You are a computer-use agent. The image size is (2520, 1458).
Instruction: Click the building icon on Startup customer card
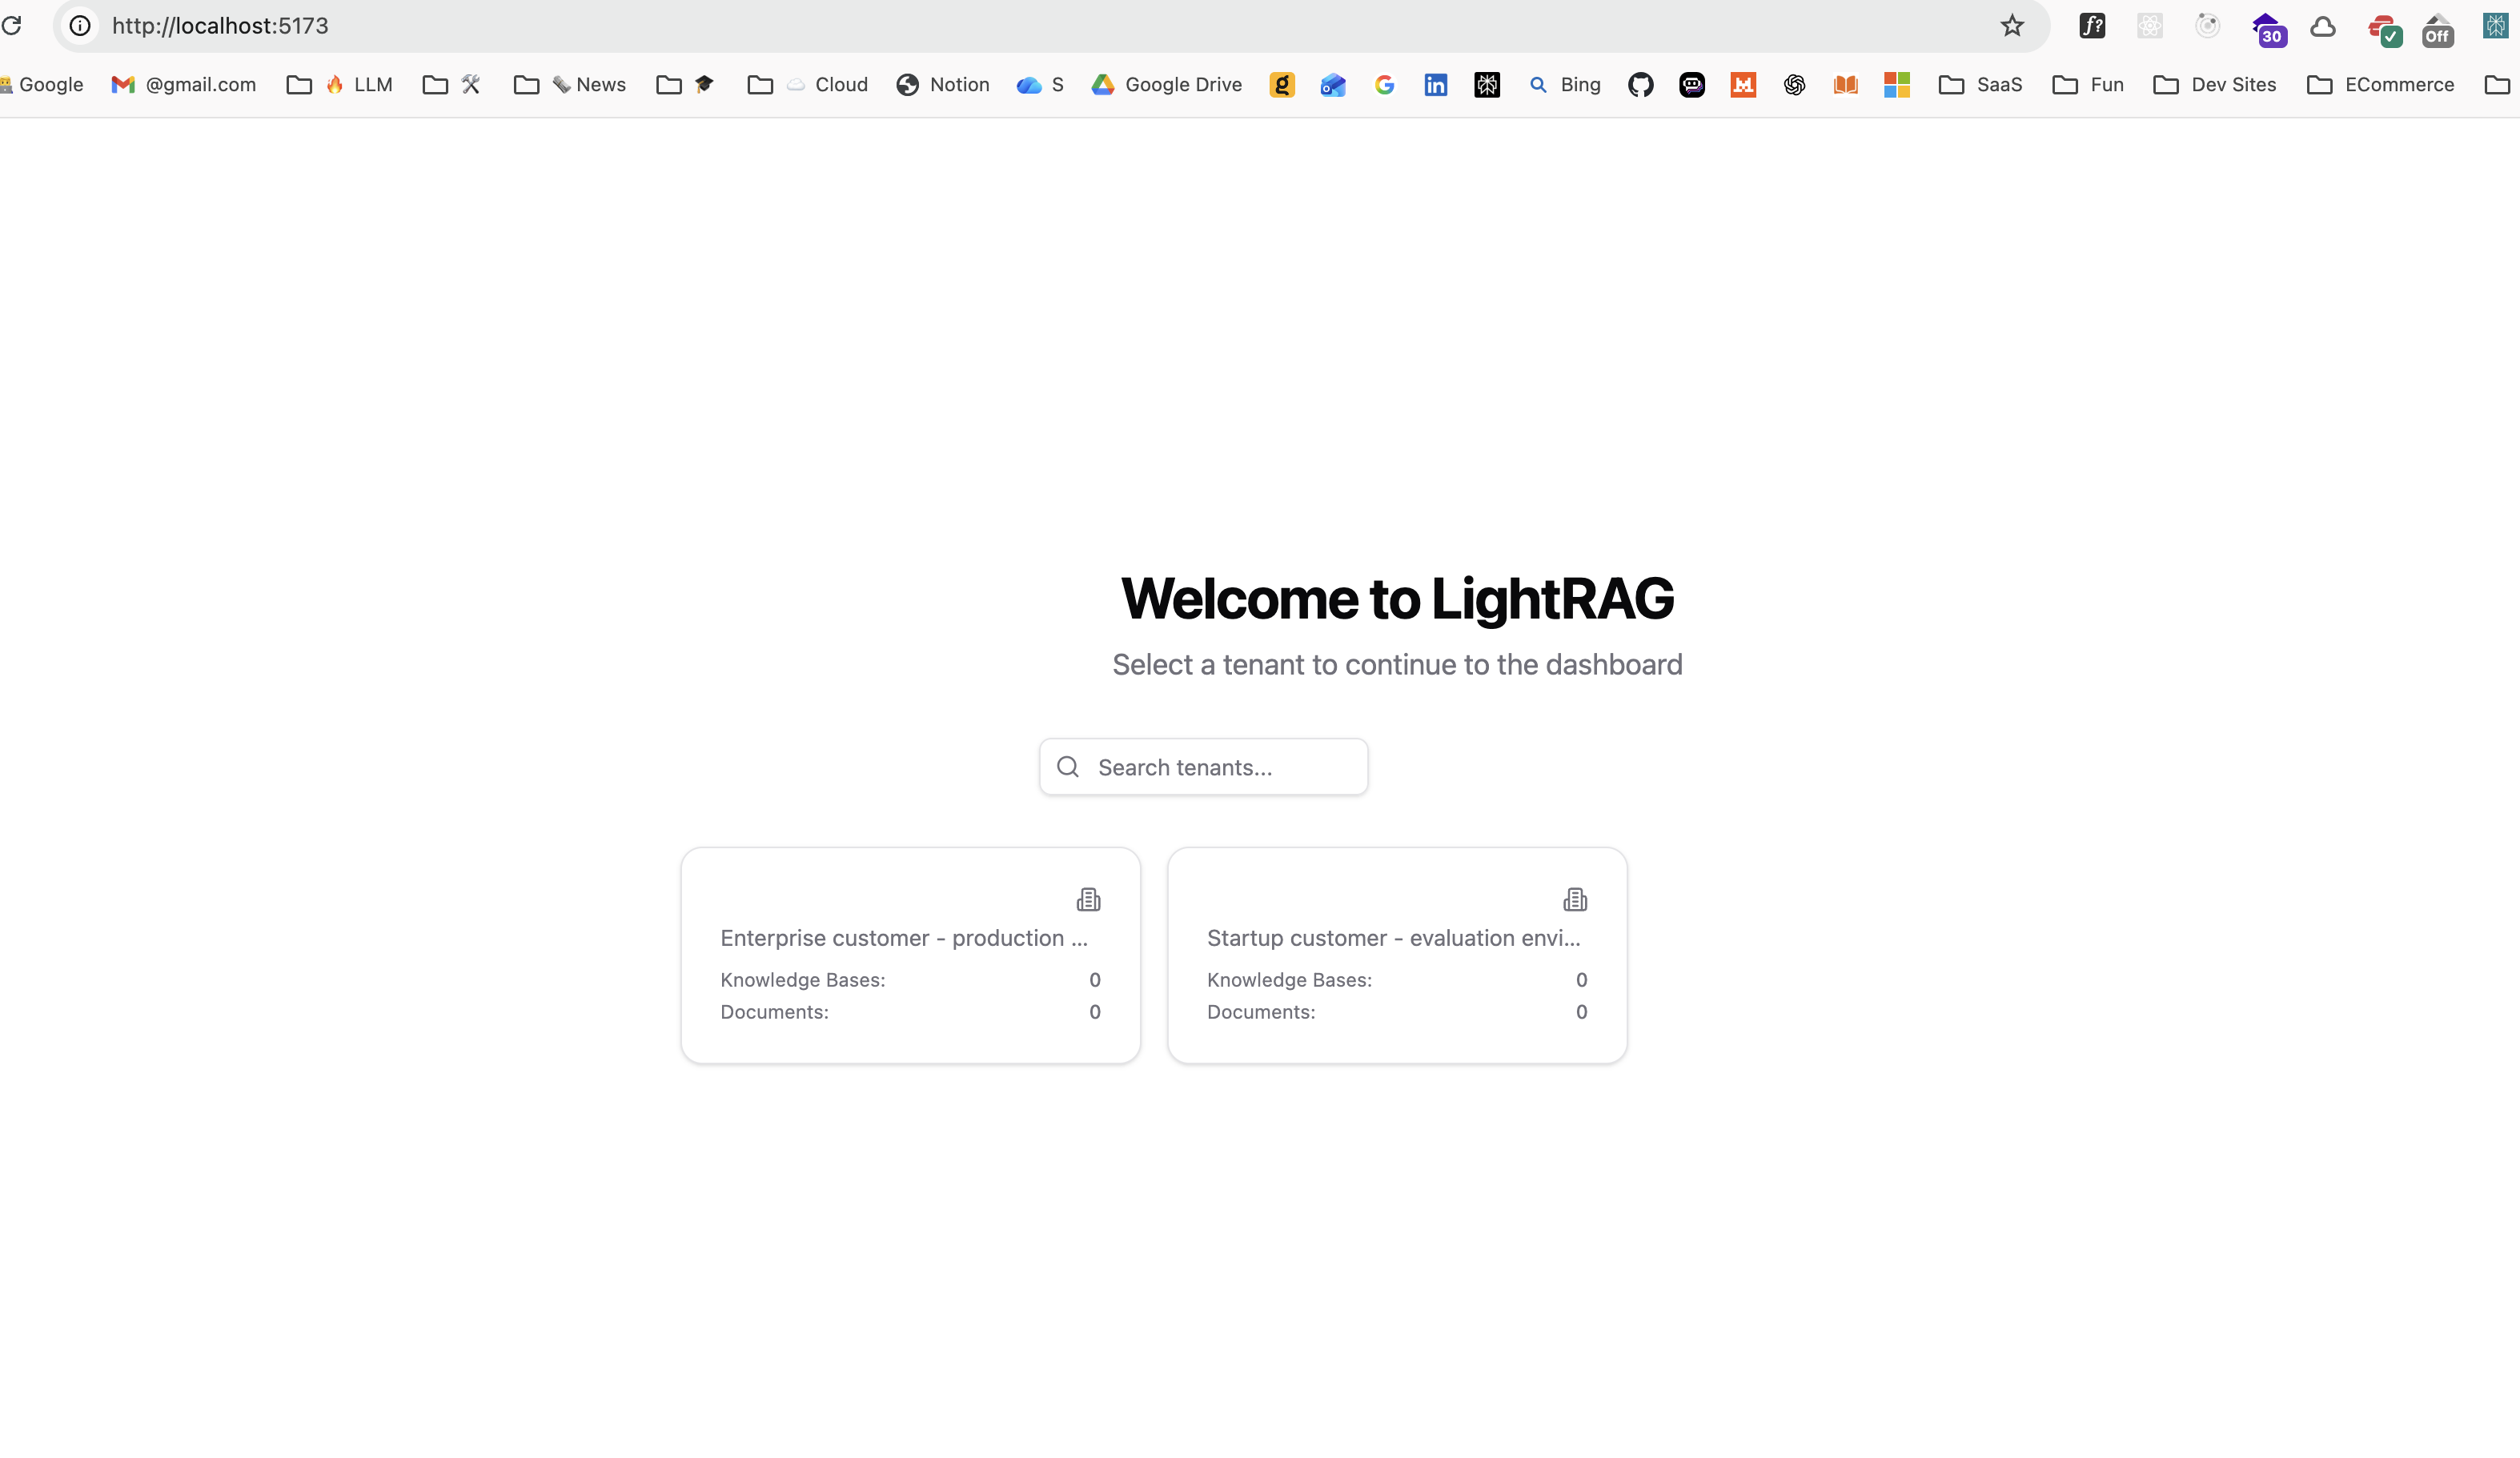click(1575, 899)
